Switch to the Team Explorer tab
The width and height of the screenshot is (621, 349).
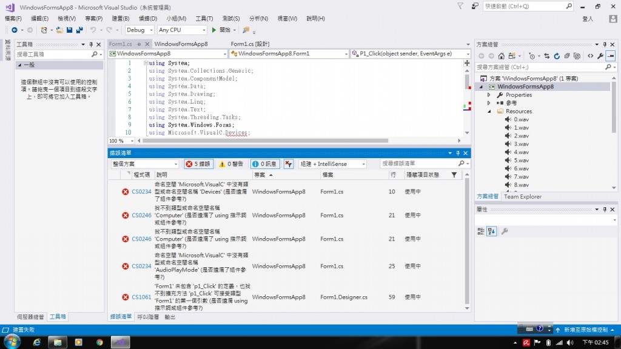point(522,197)
